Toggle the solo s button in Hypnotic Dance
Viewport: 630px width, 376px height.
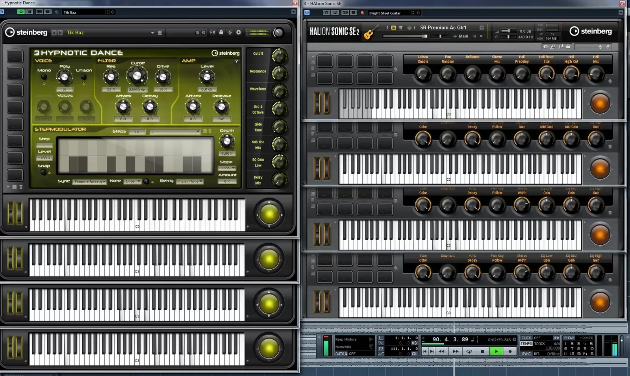[203, 33]
